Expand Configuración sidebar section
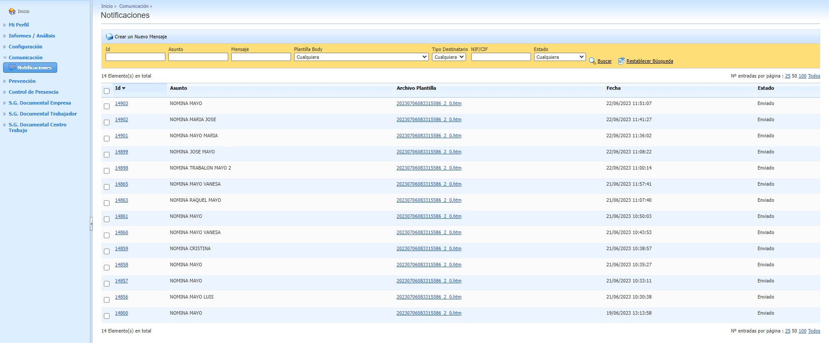 point(25,47)
